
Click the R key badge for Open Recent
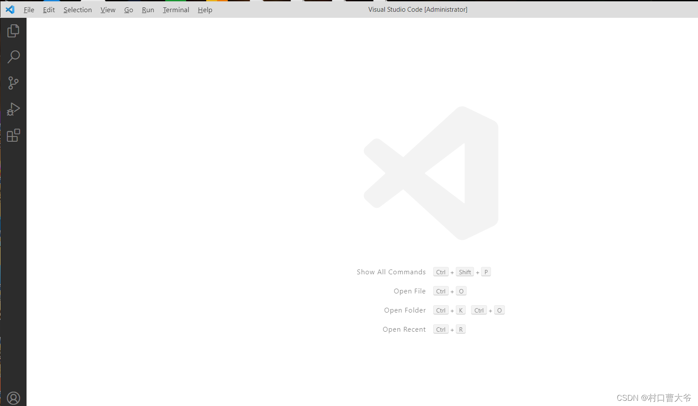(x=461, y=329)
